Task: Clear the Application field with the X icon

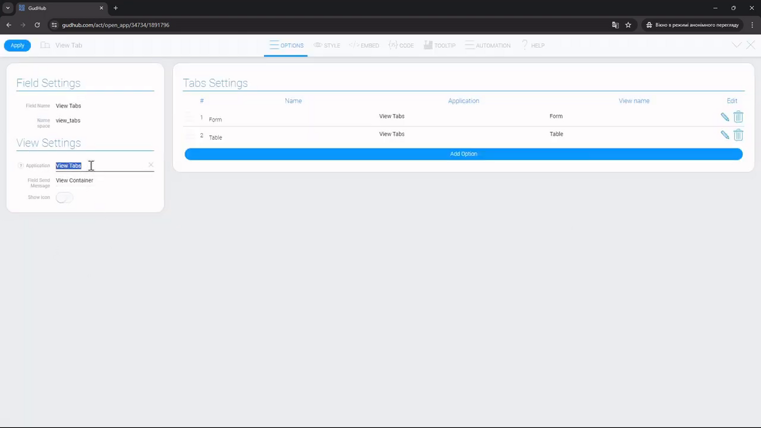Action: point(151,165)
